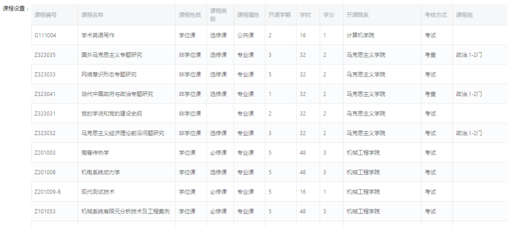Select course code Z323041
Screen dimensions: 509x227
45,94
